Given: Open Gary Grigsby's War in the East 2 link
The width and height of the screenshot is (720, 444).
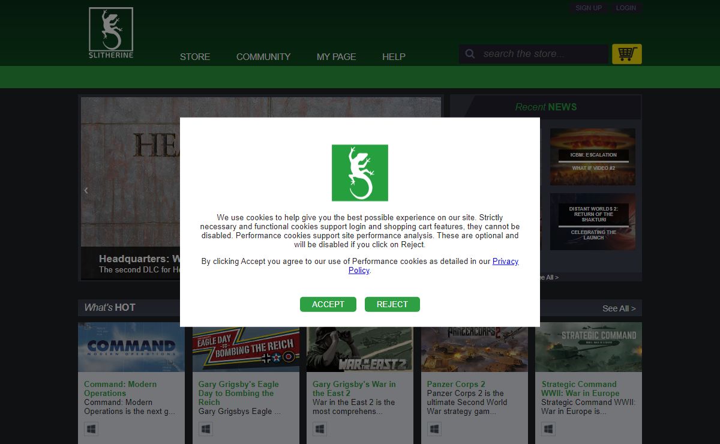Looking at the screenshot, I should pos(354,389).
